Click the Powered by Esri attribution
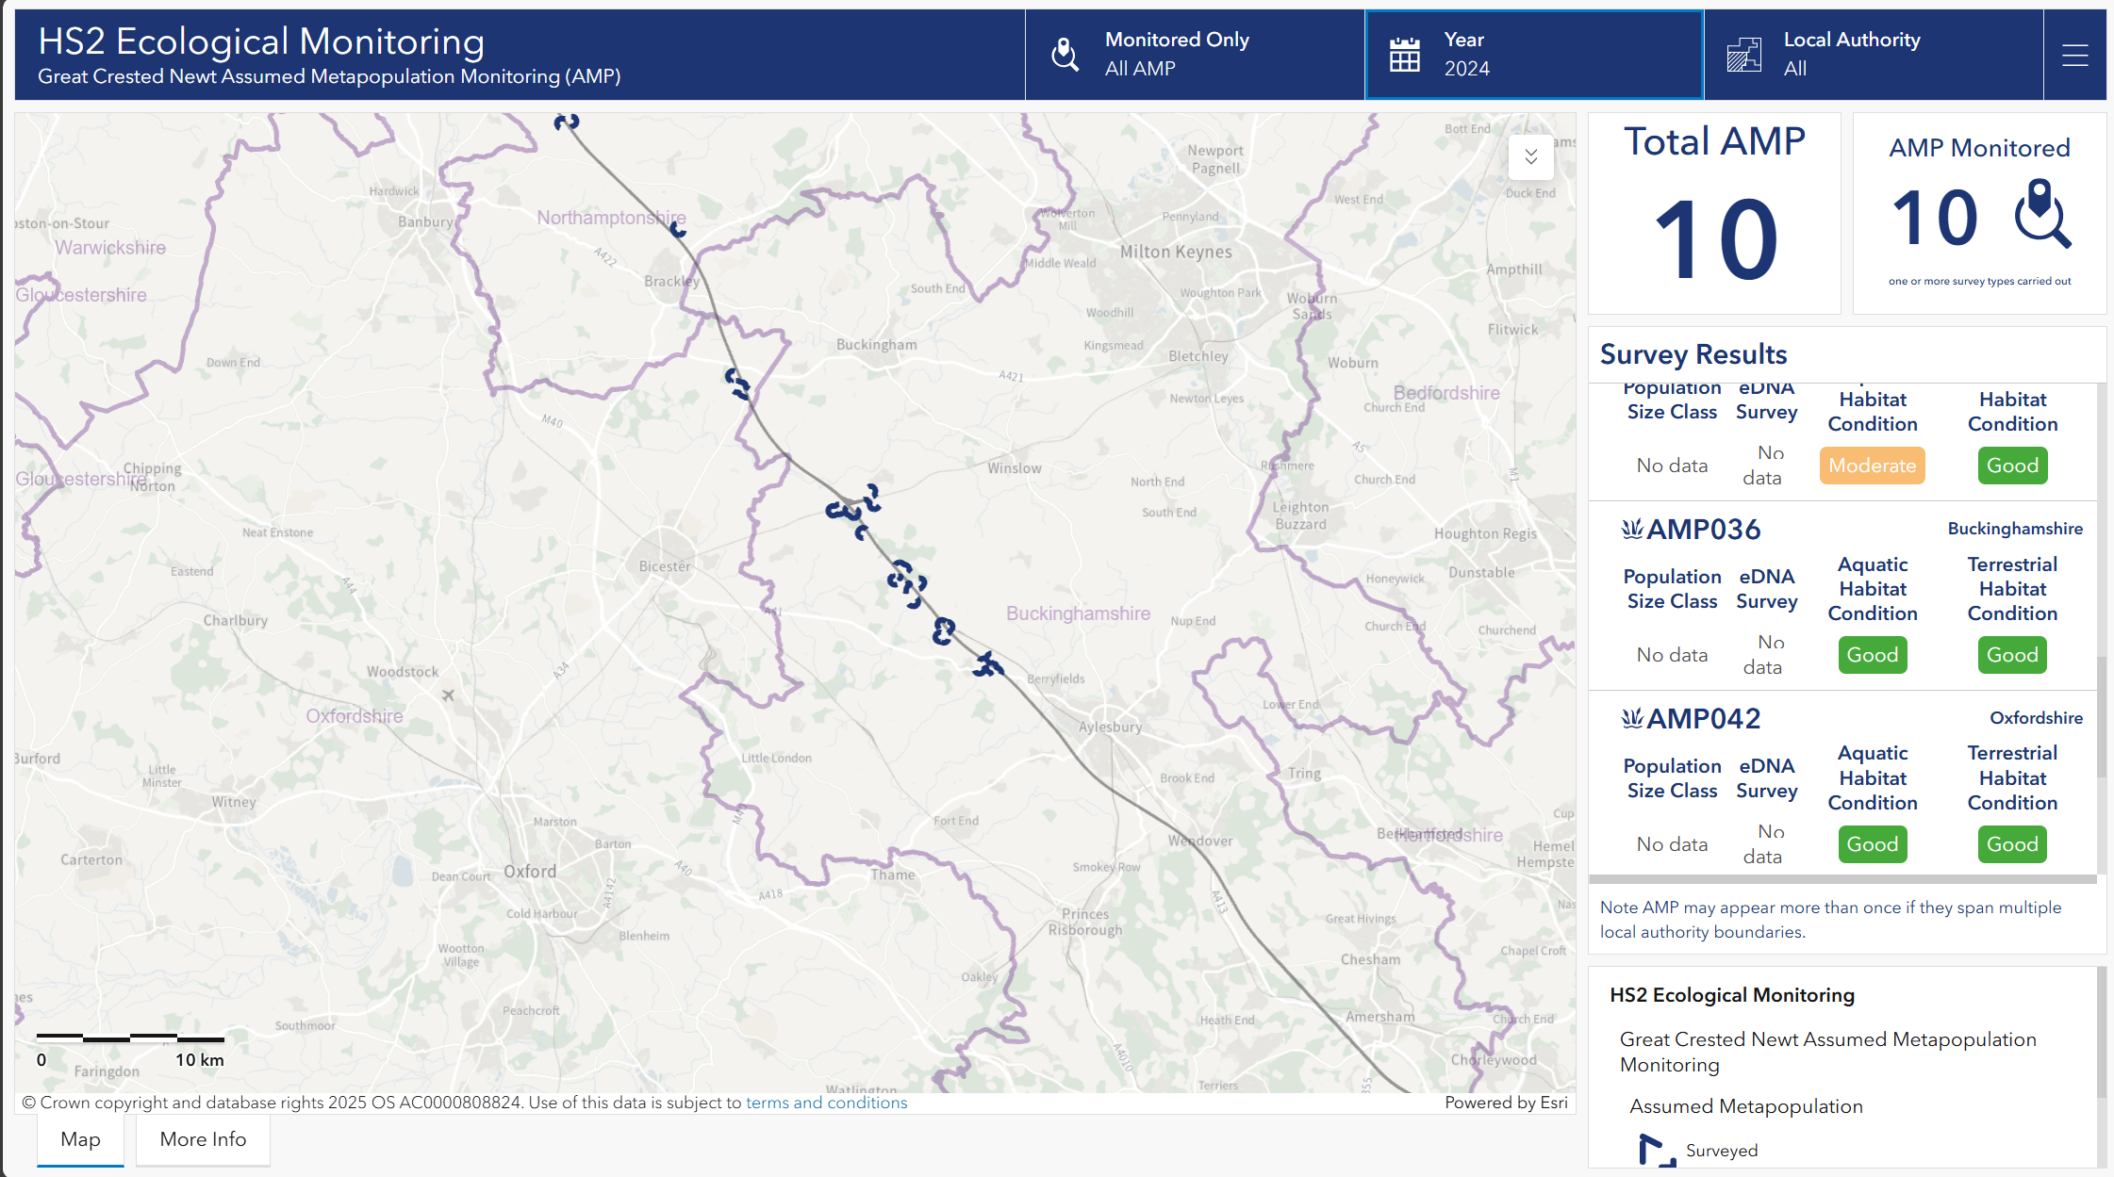Screen dimensions: 2114x1177 [1506, 1103]
